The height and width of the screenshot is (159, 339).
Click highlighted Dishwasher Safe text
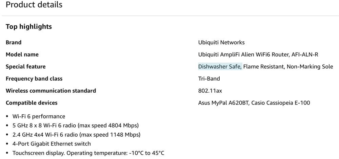click(219, 67)
